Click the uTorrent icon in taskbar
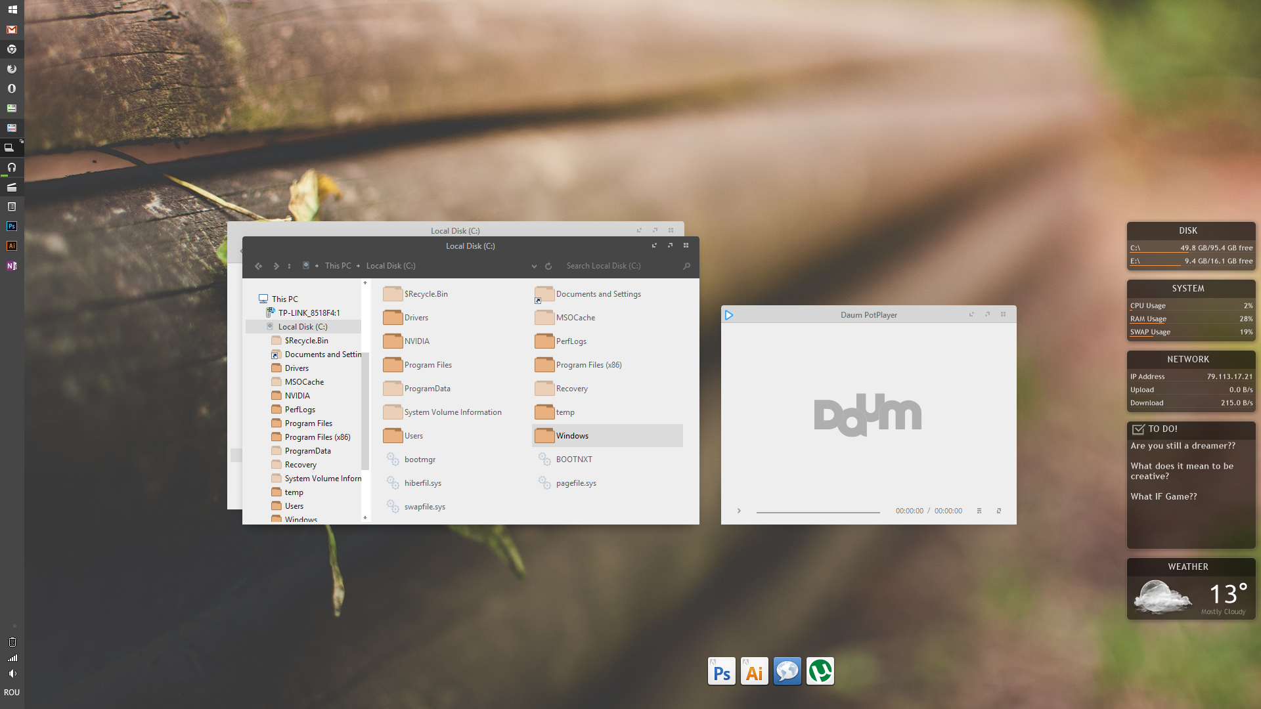 tap(819, 670)
